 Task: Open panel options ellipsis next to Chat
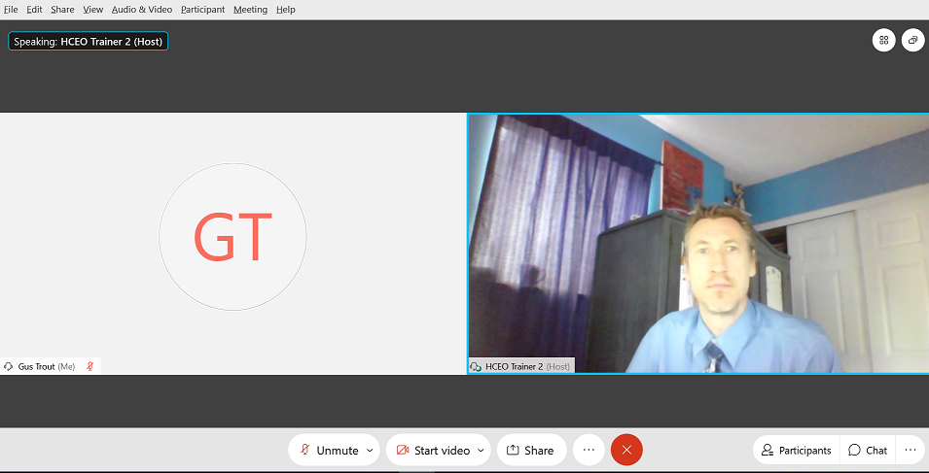[910, 450]
